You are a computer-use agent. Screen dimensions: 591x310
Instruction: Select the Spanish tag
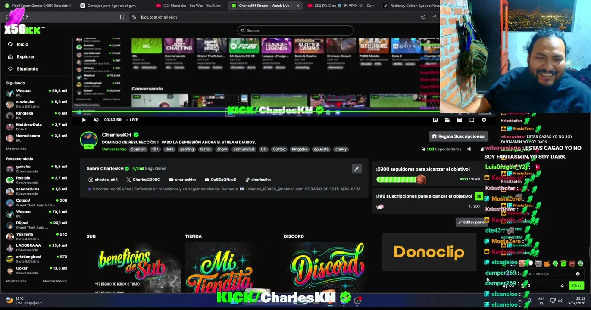138,149
